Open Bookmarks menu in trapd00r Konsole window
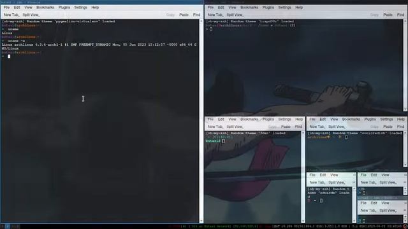Image resolution: width=408 pixels, height=229 pixels. (x=249, y=8)
